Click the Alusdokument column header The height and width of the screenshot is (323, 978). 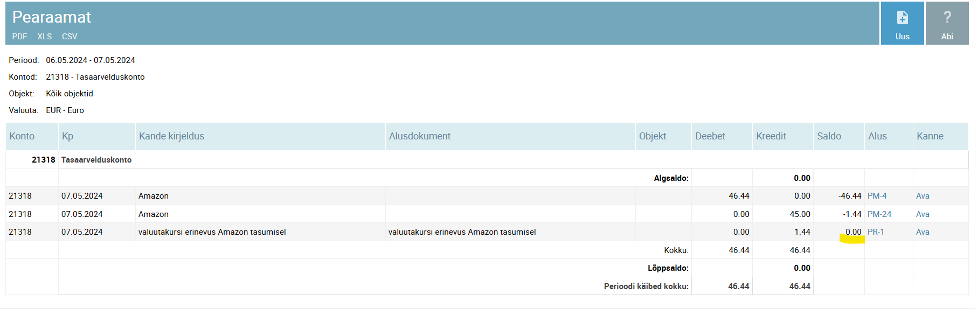tap(420, 136)
